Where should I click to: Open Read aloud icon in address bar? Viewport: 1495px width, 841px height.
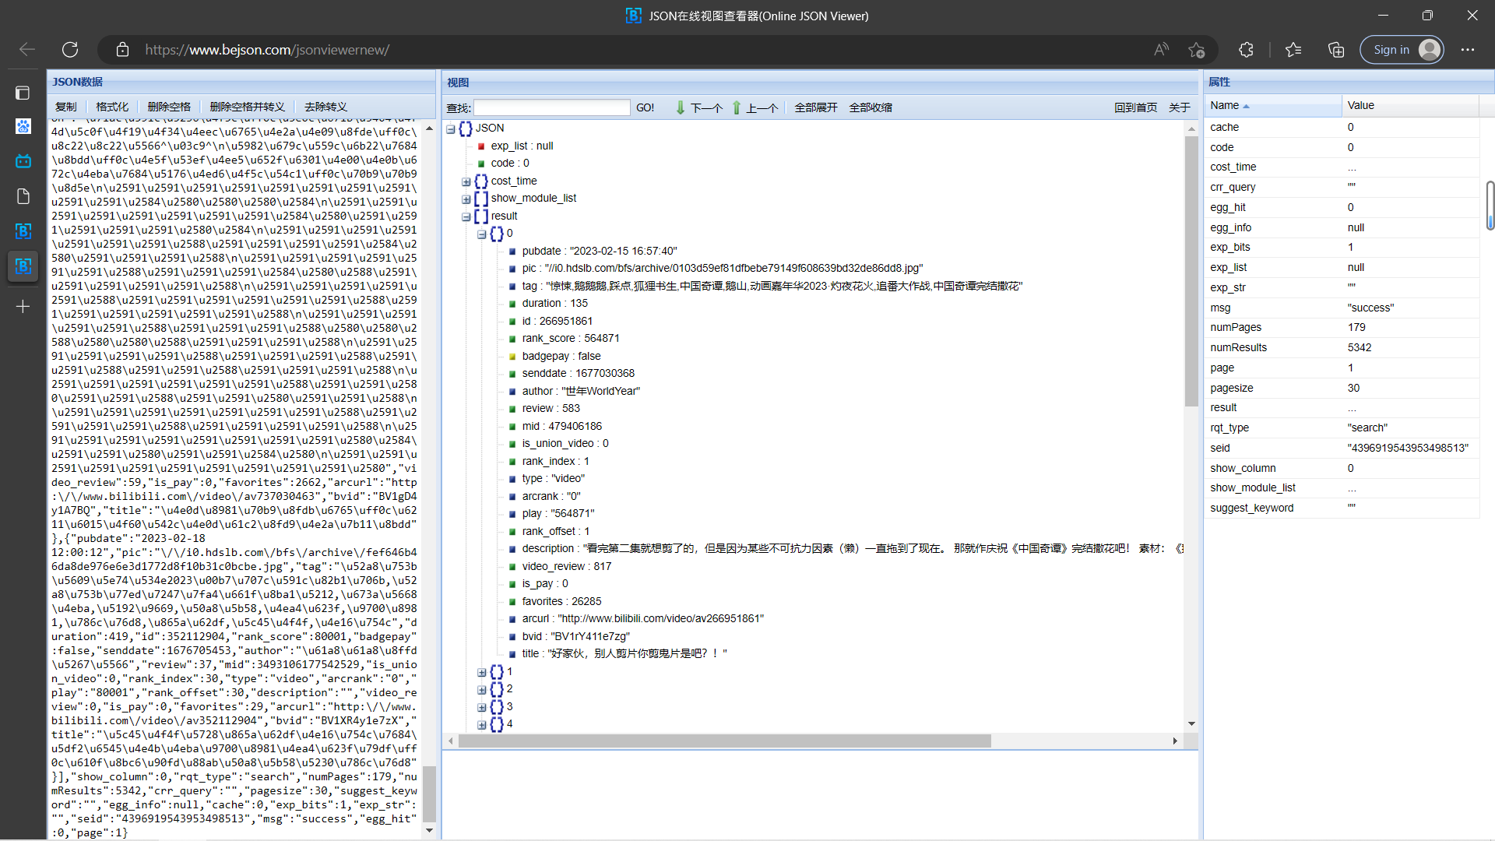1161,50
